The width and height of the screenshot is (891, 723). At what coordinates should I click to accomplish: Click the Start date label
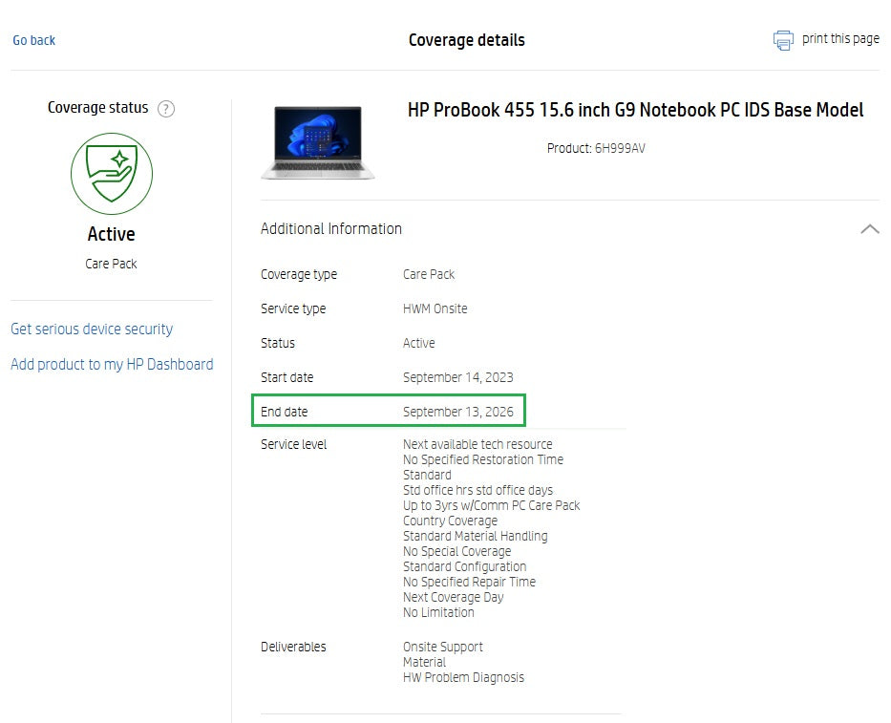click(286, 377)
